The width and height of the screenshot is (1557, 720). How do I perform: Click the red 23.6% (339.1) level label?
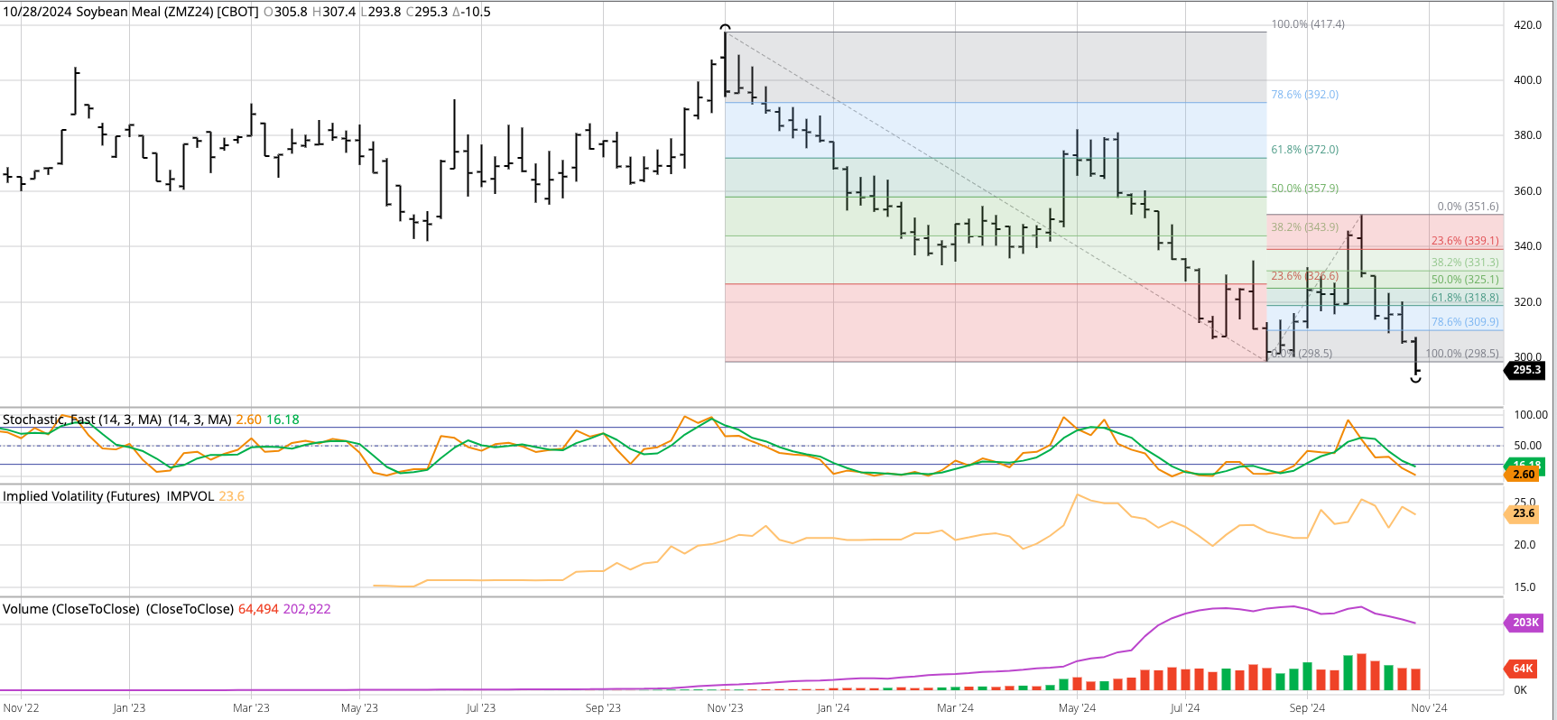(1465, 241)
